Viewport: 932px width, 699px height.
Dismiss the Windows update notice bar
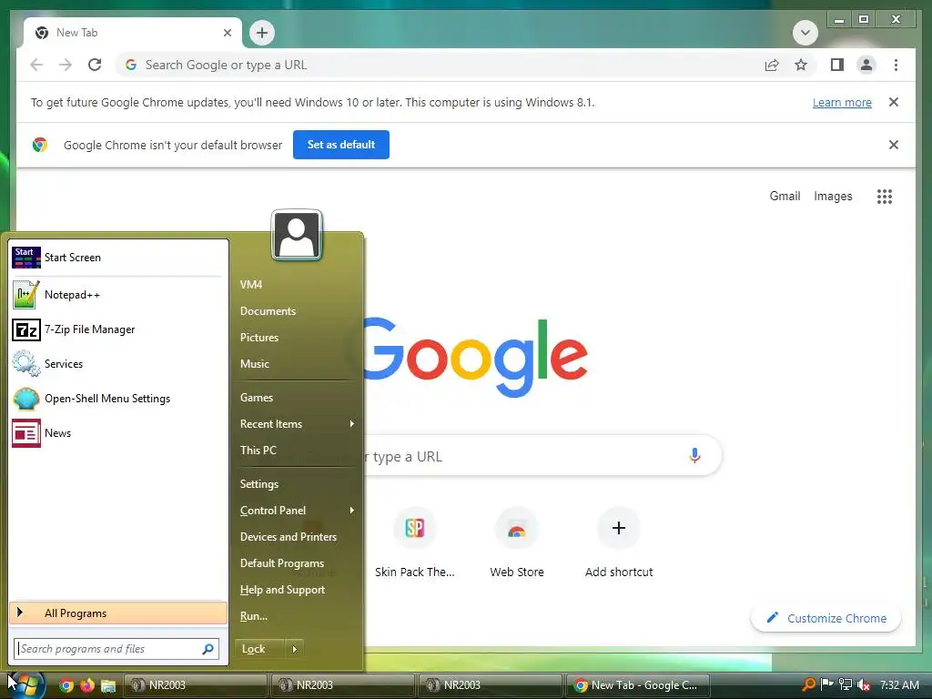[x=894, y=102]
